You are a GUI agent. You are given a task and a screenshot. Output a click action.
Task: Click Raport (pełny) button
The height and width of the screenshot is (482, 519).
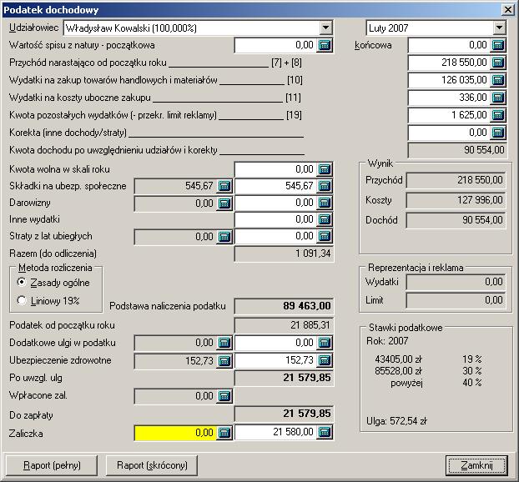[52, 465]
